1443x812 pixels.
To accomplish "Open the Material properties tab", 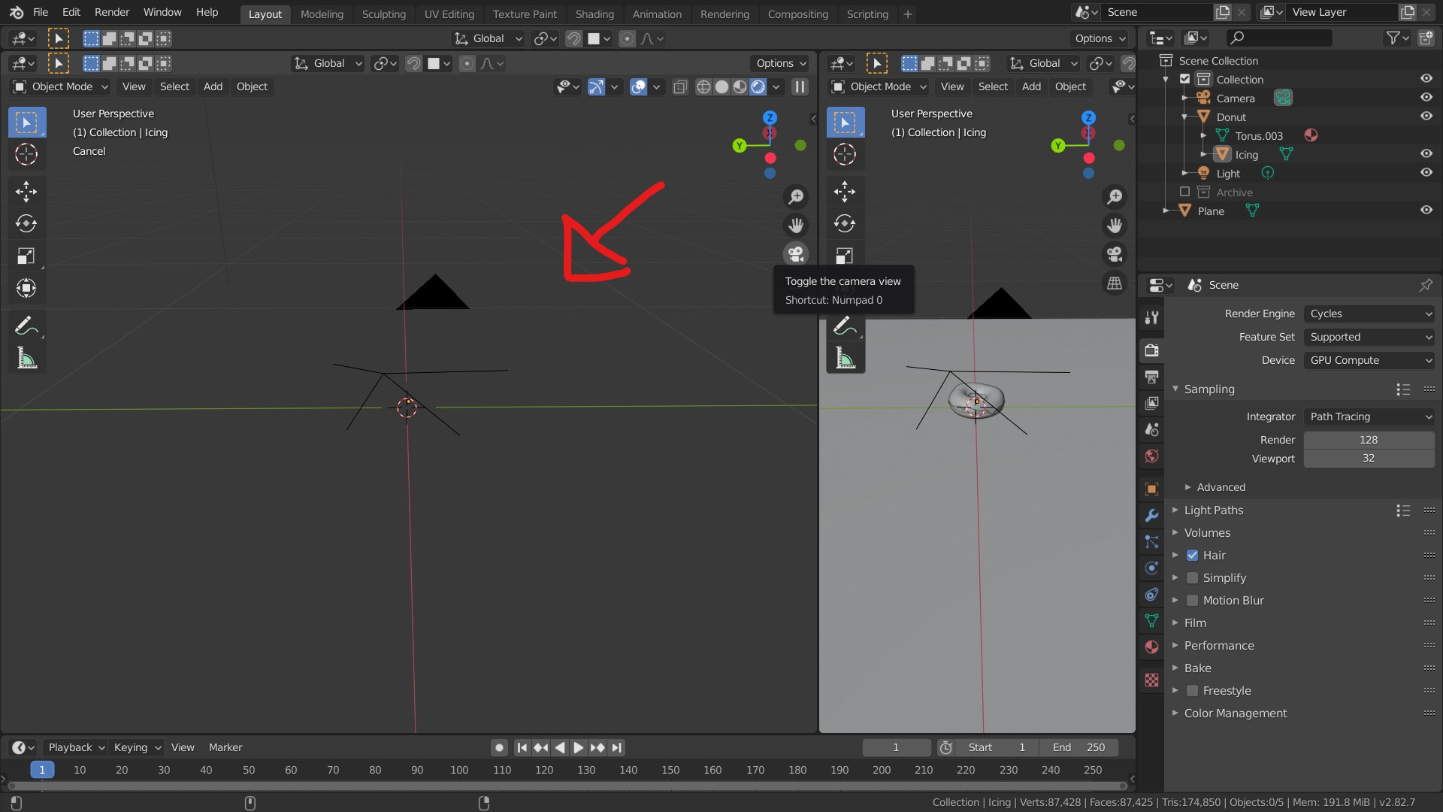I will pos(1151,647).
